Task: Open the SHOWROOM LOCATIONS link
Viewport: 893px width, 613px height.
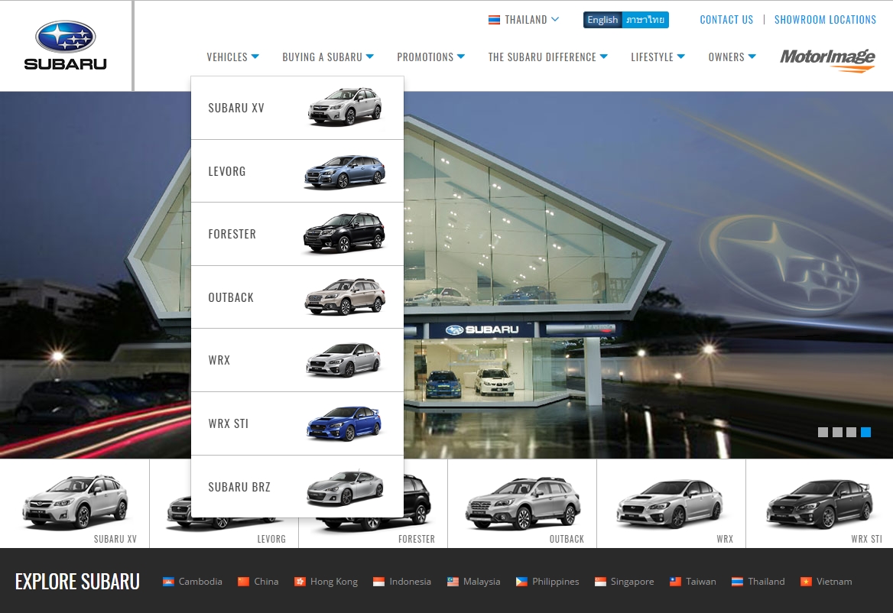Action: click(825, 20)
